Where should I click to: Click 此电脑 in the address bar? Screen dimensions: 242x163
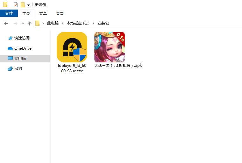[53, 23]
